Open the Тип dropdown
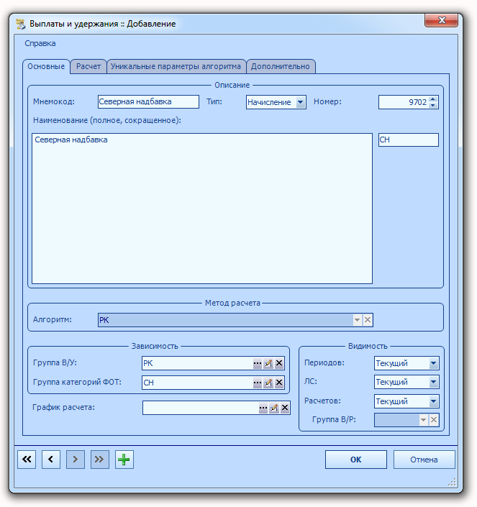 pyautogui.click(x=301, y=102)
